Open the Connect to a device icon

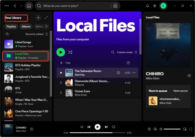point(155,129)
